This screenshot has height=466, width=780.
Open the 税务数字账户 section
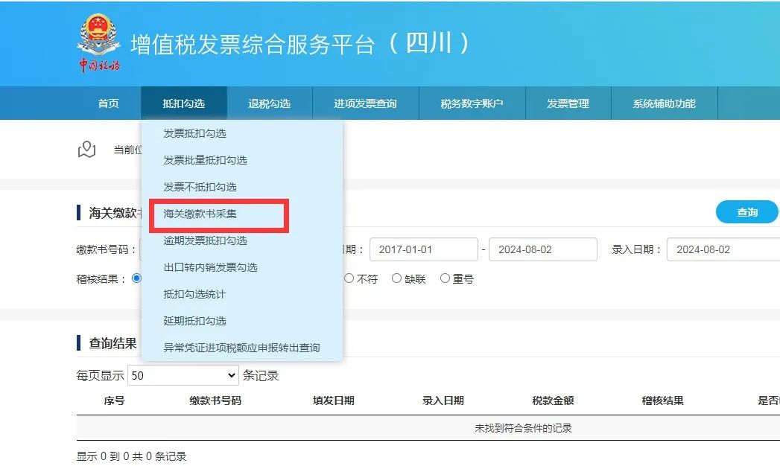coord(472,103)
